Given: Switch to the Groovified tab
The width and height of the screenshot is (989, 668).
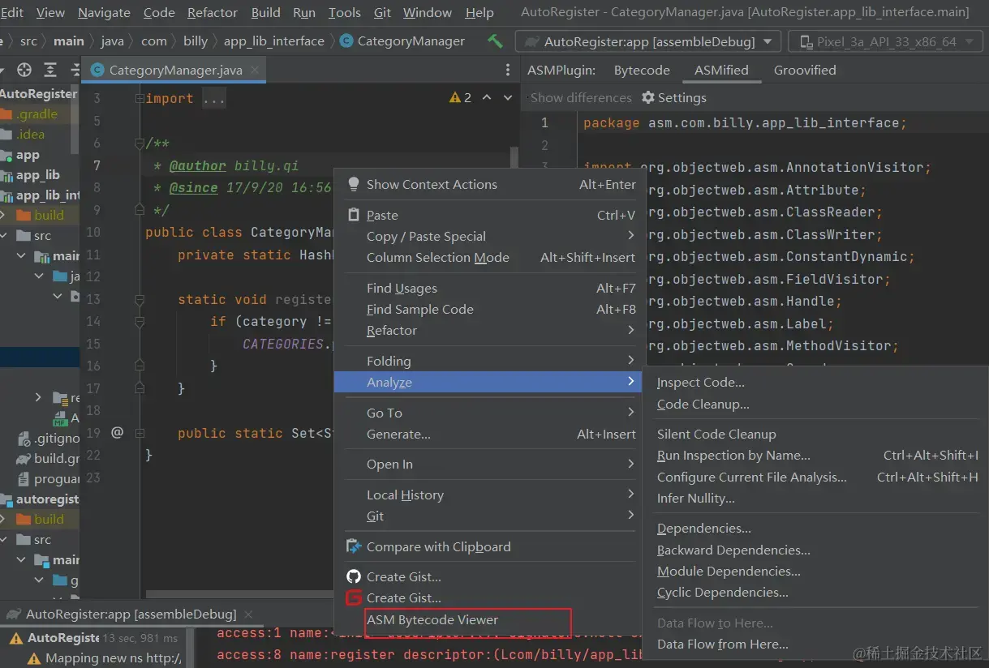Looking at the screenshot, I should (x=805, y=70).
